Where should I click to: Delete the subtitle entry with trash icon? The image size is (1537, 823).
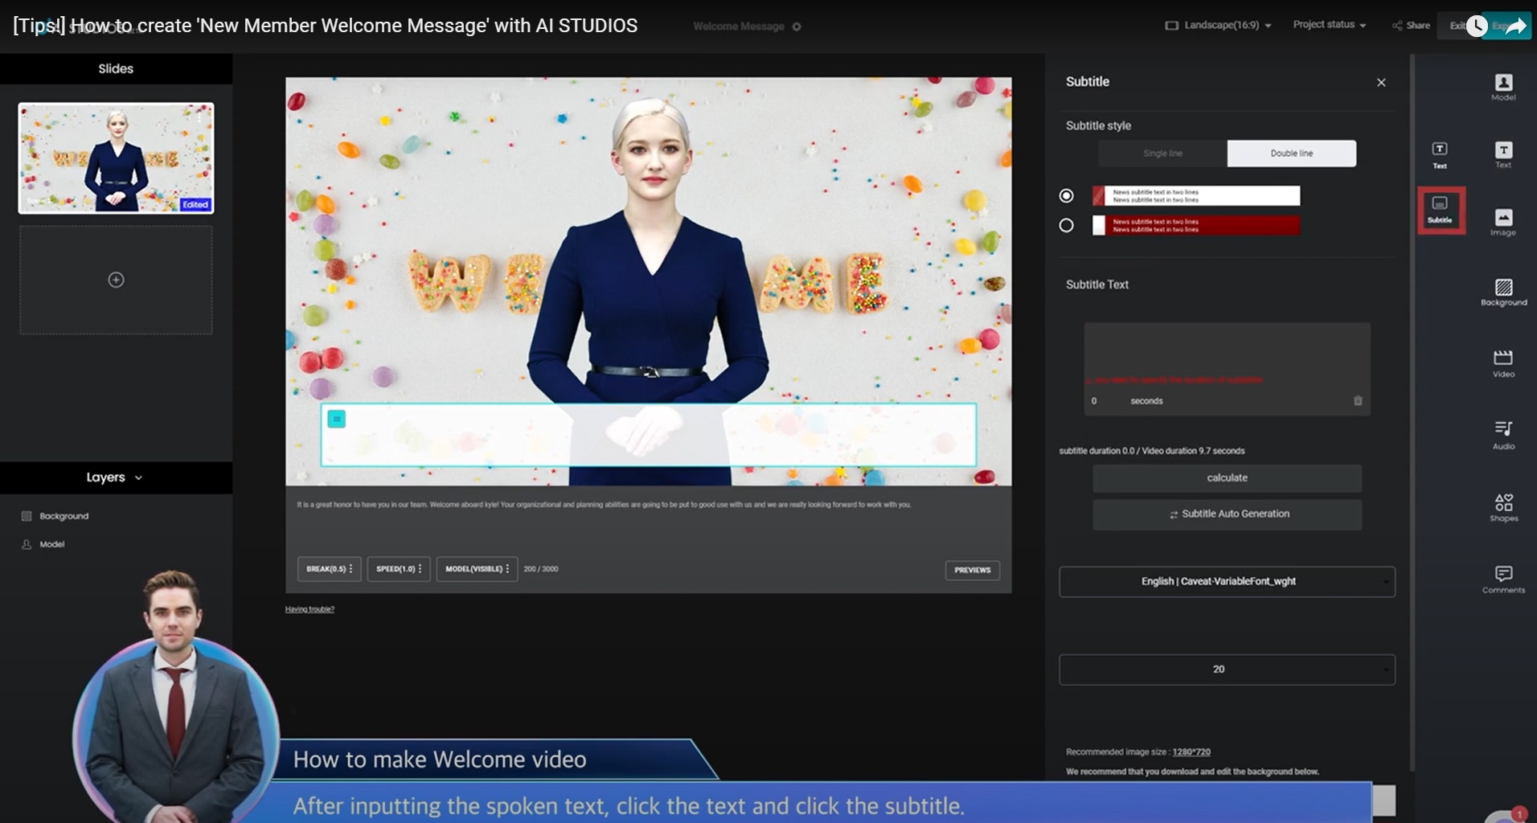click(1358, 400)
